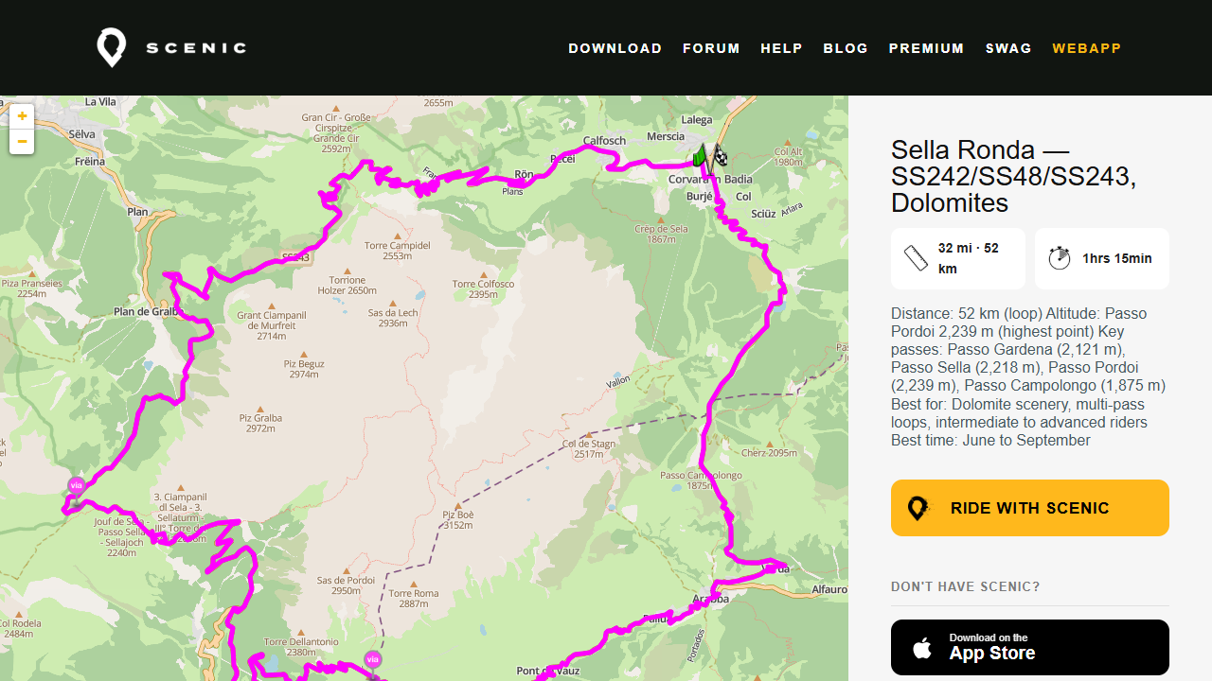Download on the App Store button

tap(1030, 648)
